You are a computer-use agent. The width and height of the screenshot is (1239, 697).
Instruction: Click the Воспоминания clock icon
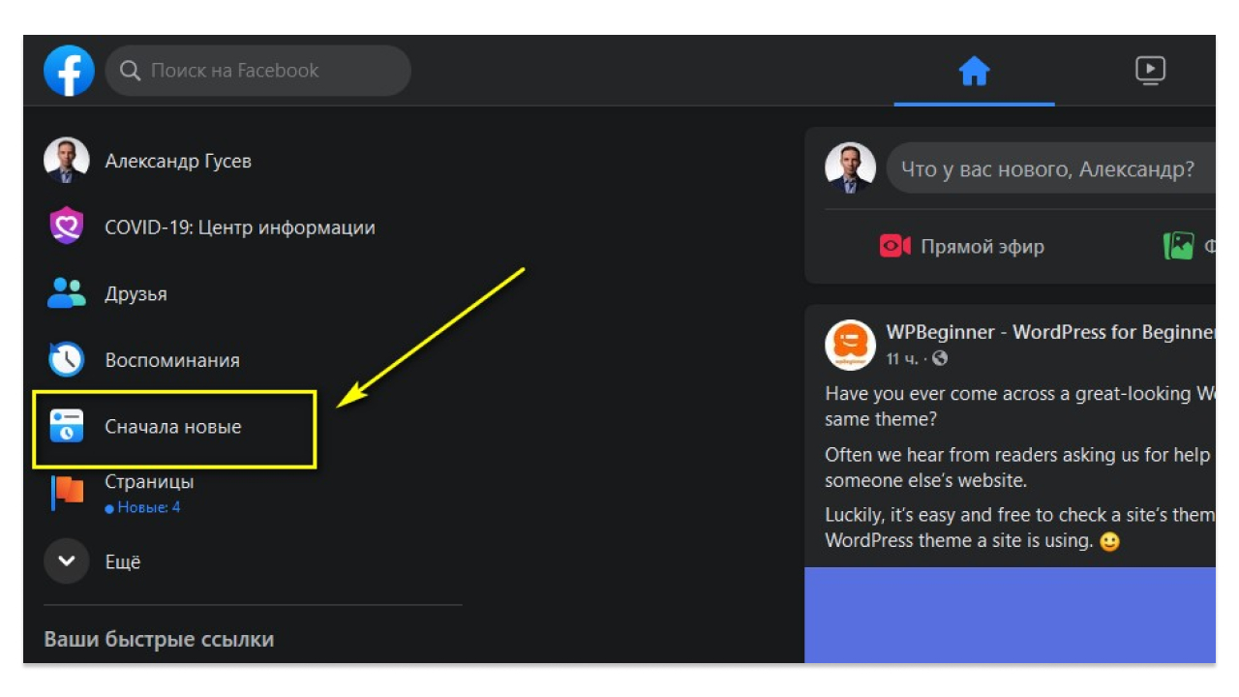[x=67, y=360]
